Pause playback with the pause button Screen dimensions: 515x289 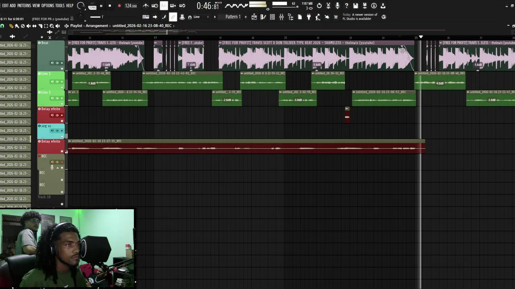101,6
